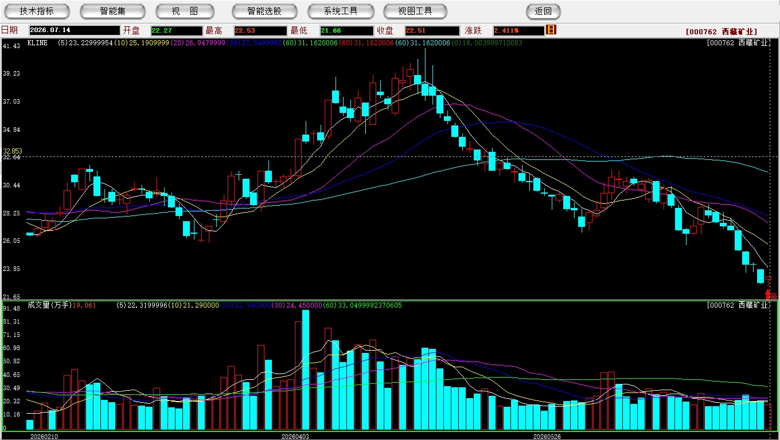Click the red 西藏矿业 stock title
Screen dimensions: 780x440
tap(721, 32)
